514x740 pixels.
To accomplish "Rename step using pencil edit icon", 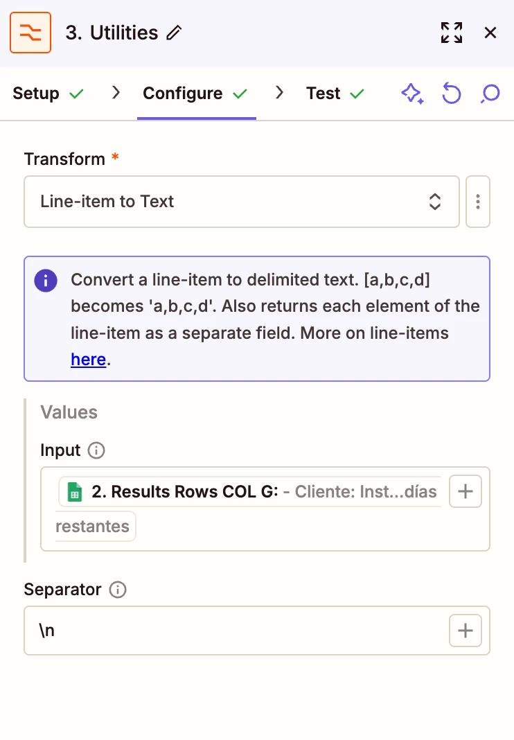I will (175, 33).
